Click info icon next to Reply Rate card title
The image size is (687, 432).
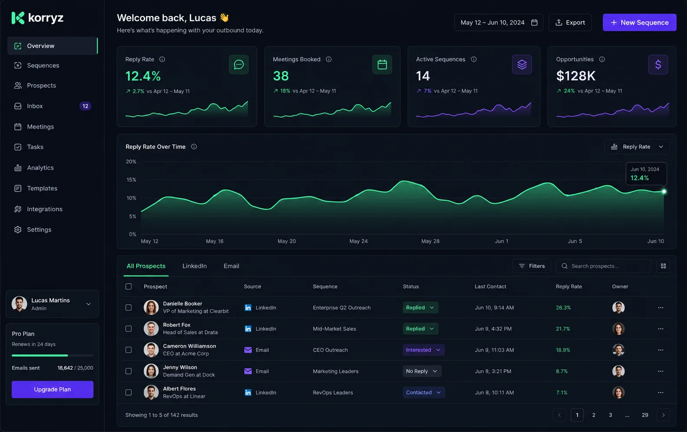click(162, 59)
